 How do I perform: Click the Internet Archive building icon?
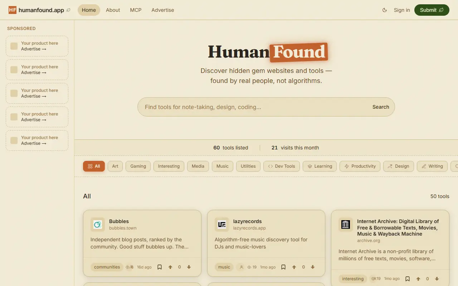point(346,225)
